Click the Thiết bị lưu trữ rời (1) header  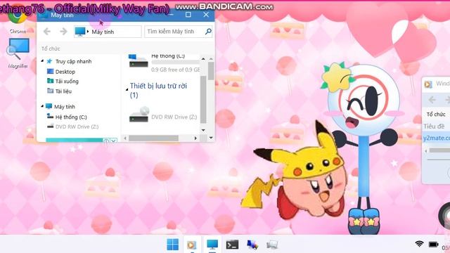pyautogui.click(x=158, y=90)
